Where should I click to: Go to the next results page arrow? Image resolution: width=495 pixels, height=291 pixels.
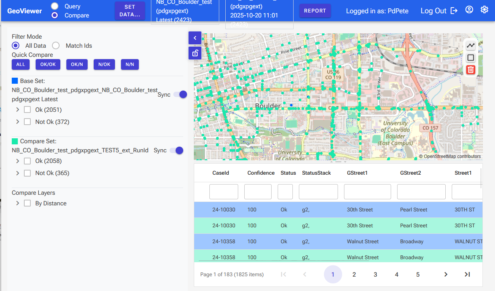(x=446, y=274)
